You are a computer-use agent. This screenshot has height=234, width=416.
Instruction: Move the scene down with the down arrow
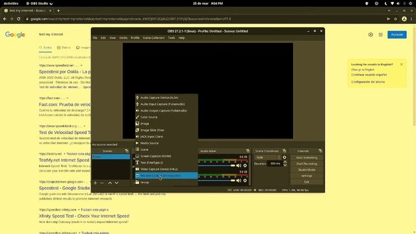pyautogui.click(x=116, y=183)
